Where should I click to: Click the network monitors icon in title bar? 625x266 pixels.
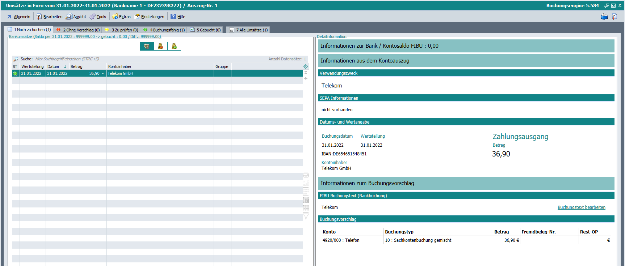(x=606, y=5)
